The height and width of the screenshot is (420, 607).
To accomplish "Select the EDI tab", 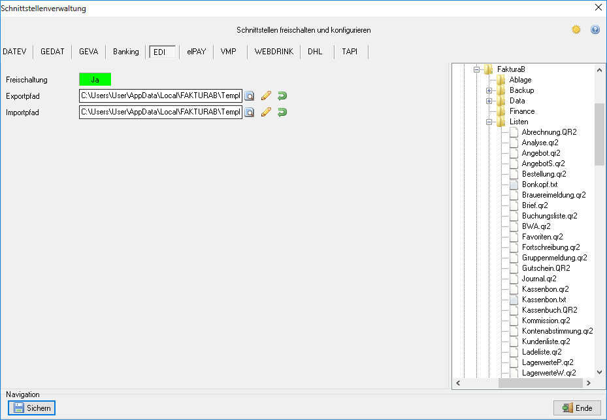I will click(163, 52).
